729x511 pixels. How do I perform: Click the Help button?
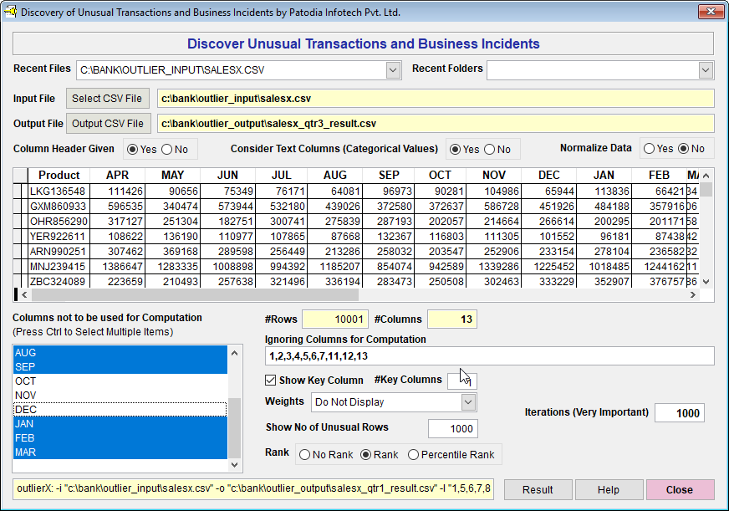tap(609, 490)
